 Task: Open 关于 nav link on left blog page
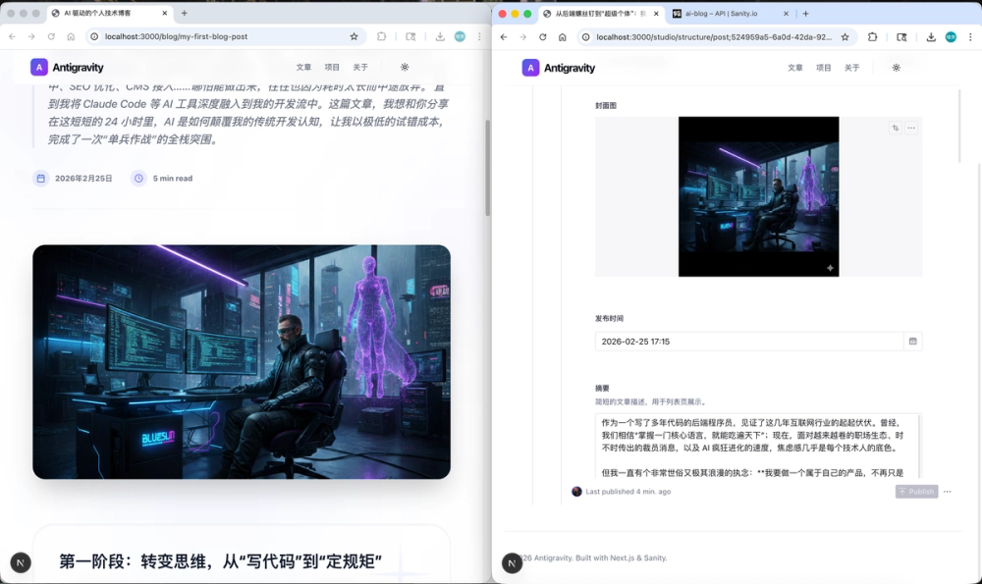(360, 67)
